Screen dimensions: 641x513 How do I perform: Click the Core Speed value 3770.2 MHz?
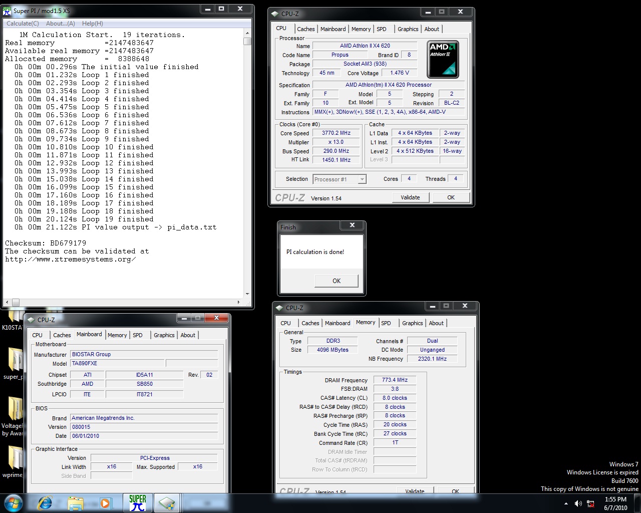coord(337,133)
